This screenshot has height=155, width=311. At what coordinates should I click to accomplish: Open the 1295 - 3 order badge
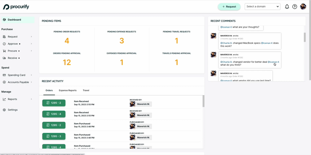click(x=54, y=136)
